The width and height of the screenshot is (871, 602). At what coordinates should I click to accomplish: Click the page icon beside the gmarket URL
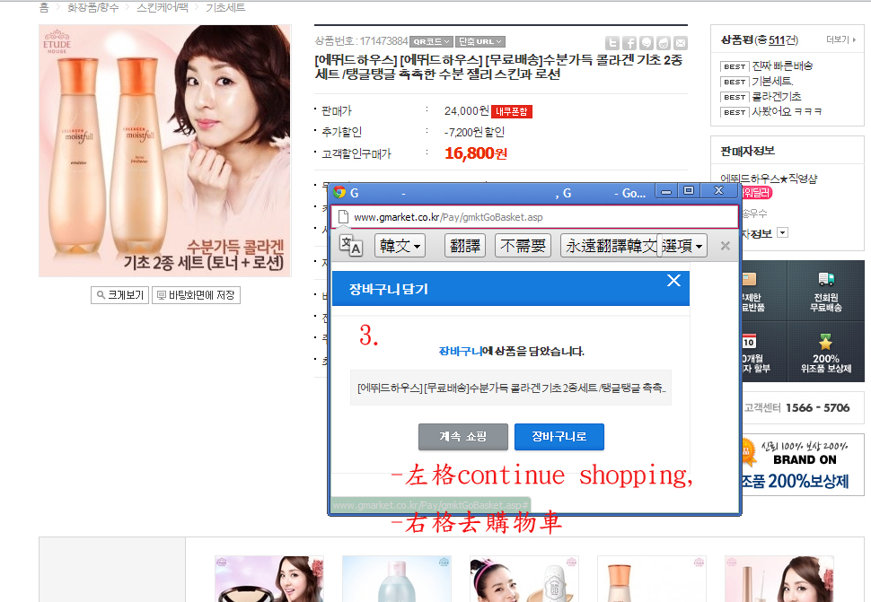pyautogui.click(x=343, y=217)
